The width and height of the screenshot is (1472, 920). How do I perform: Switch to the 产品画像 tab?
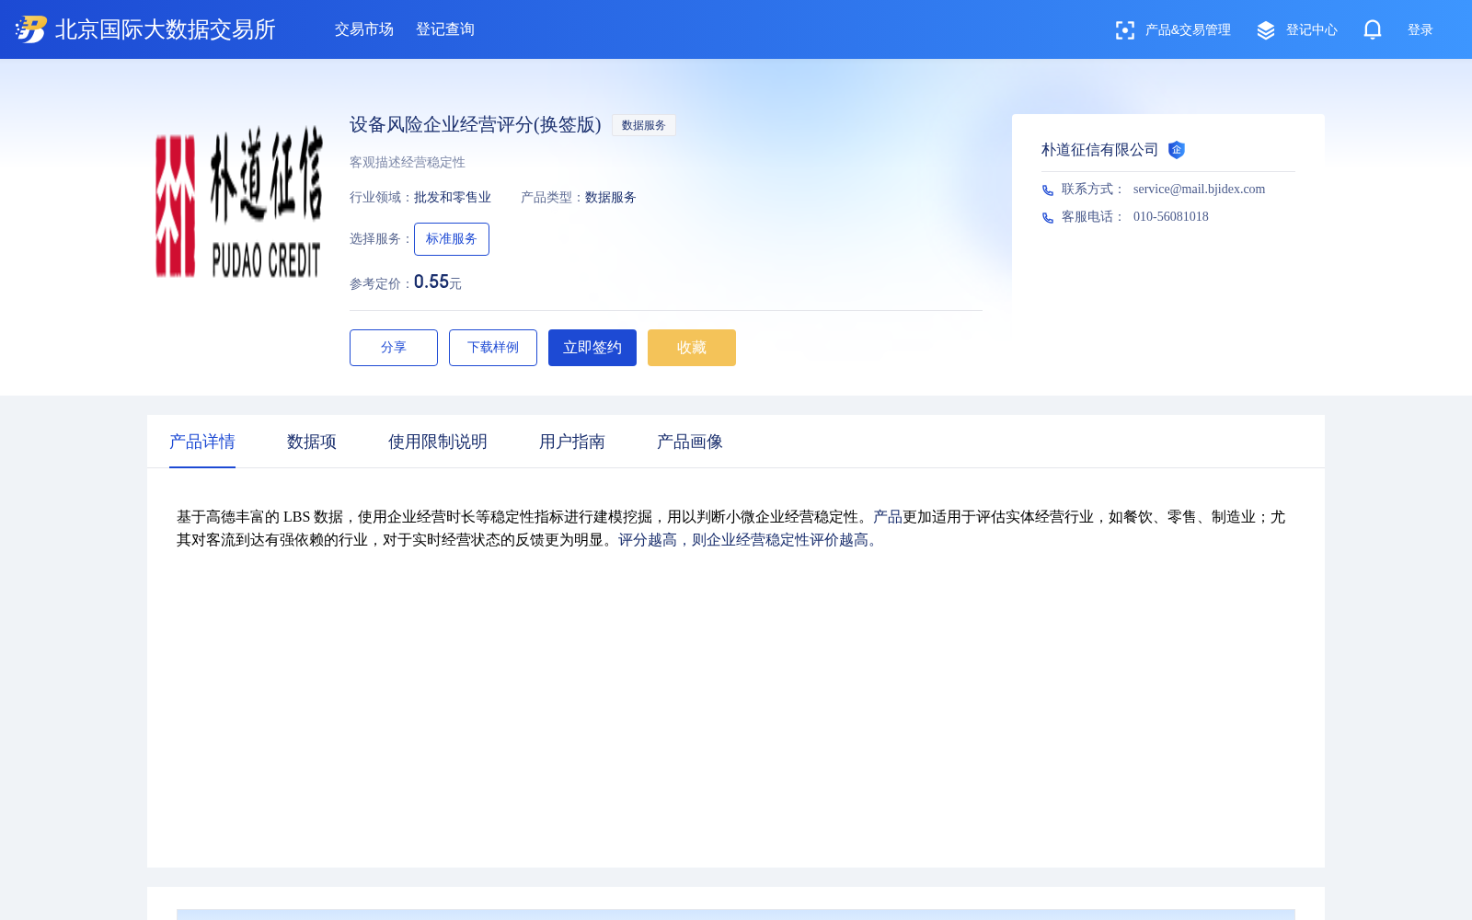click(x=690, y=442)
